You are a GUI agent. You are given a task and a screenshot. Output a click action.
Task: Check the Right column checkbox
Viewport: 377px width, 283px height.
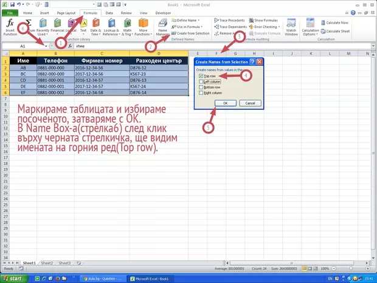coord(201,93)
